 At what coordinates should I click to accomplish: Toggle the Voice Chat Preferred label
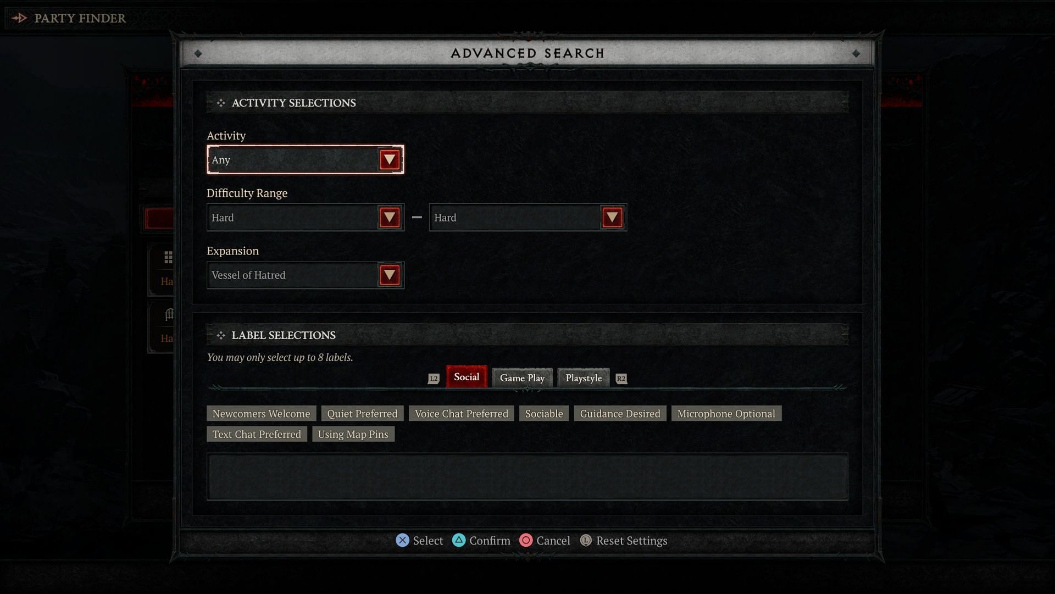[462, 413]
